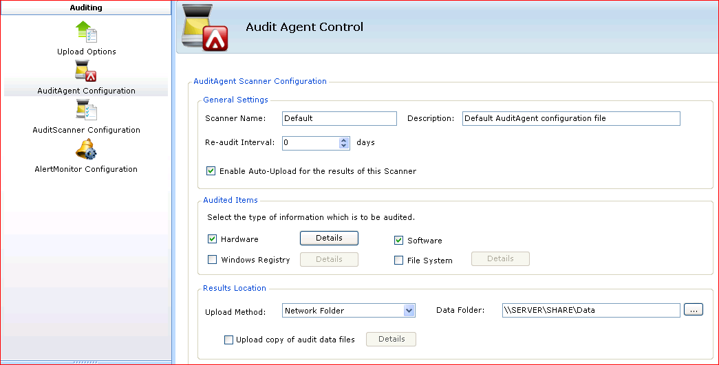Click the Auditing panel header
This screenshot has width=719, height=365.
(x=86, y=8)
